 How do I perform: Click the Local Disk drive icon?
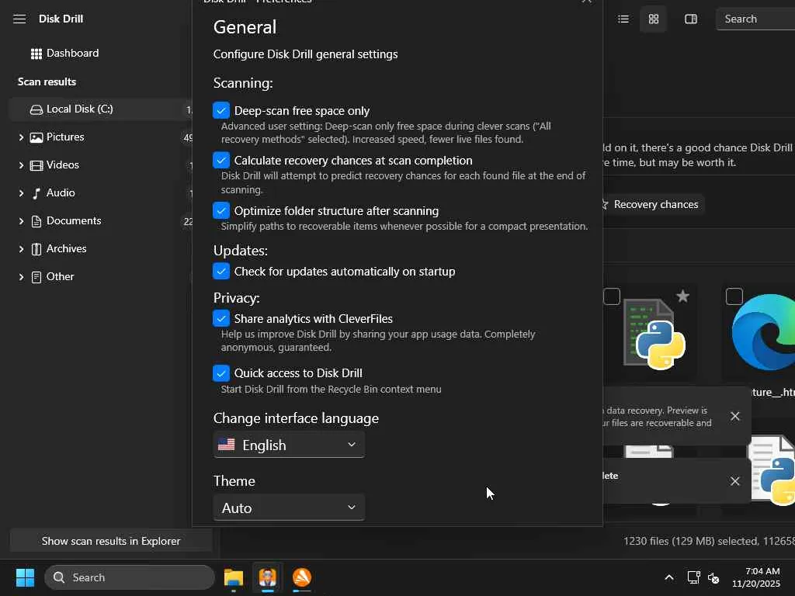pos(36,109)
